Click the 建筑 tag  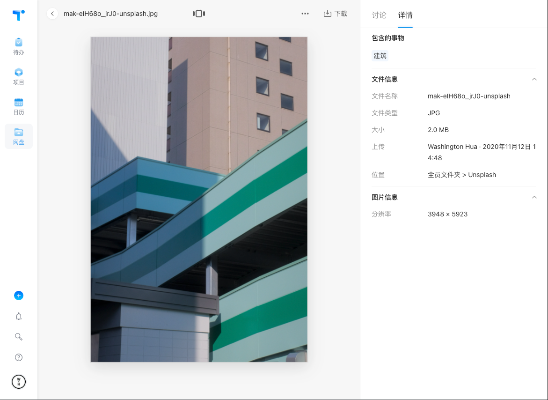pos(380,56)
